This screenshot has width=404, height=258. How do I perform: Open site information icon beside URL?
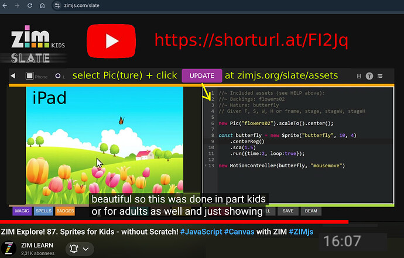coord(57,5)
